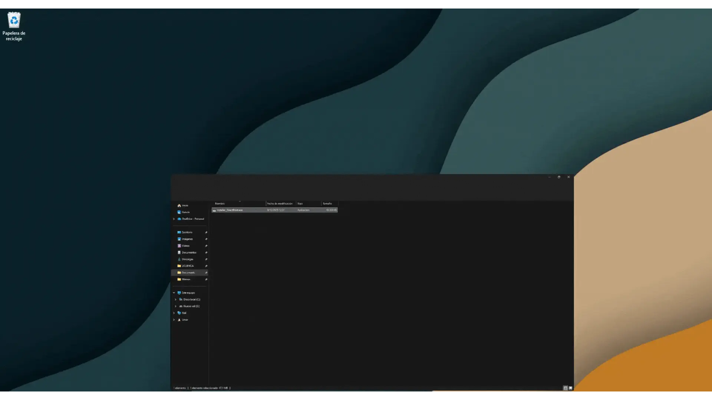Expand the Linux tree node

[174, 320]
